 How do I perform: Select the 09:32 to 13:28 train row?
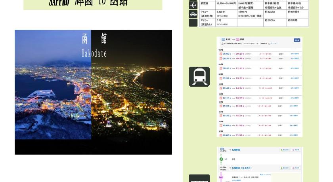click(260, 78)
